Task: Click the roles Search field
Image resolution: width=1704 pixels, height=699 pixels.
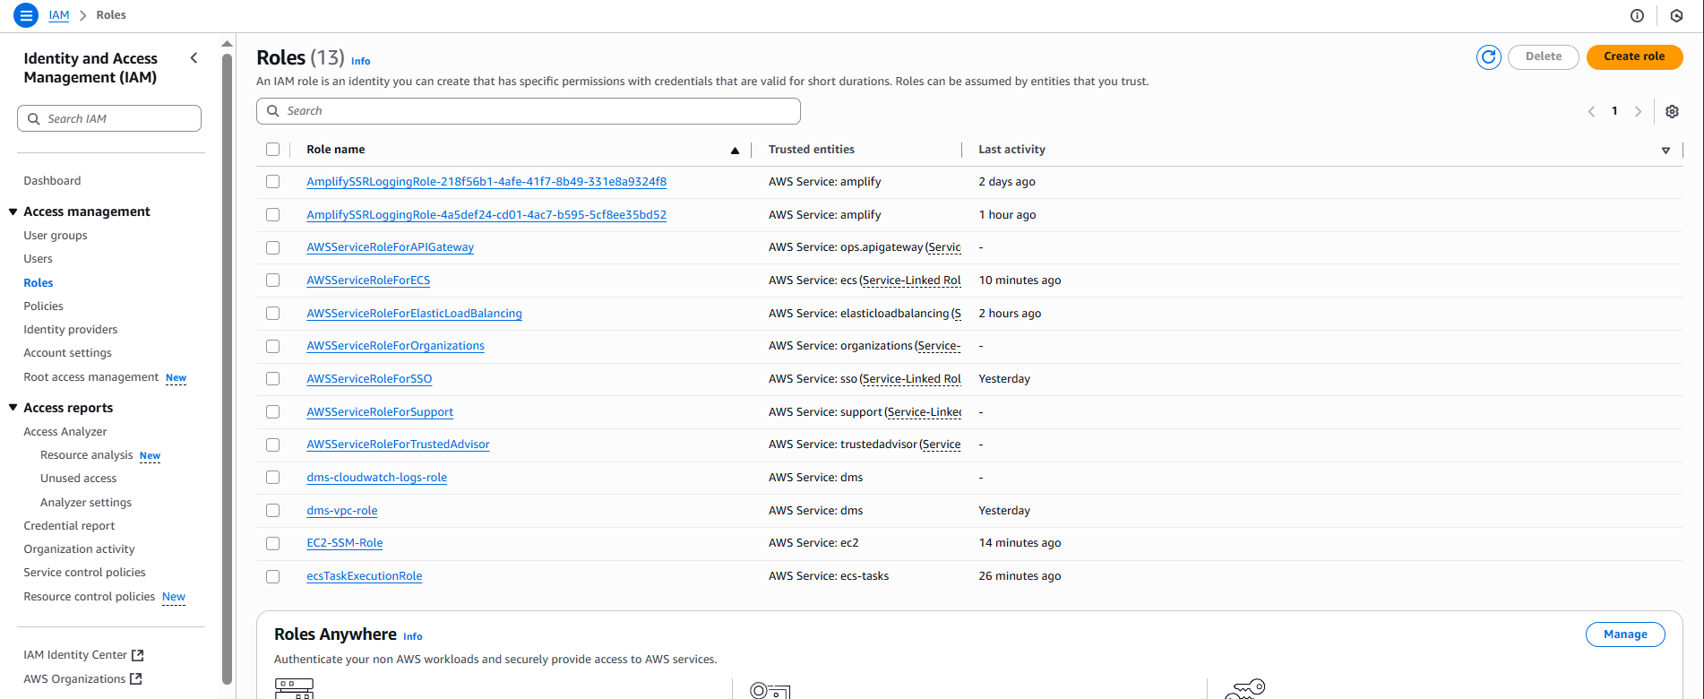Action: click(x=529, y=111)
